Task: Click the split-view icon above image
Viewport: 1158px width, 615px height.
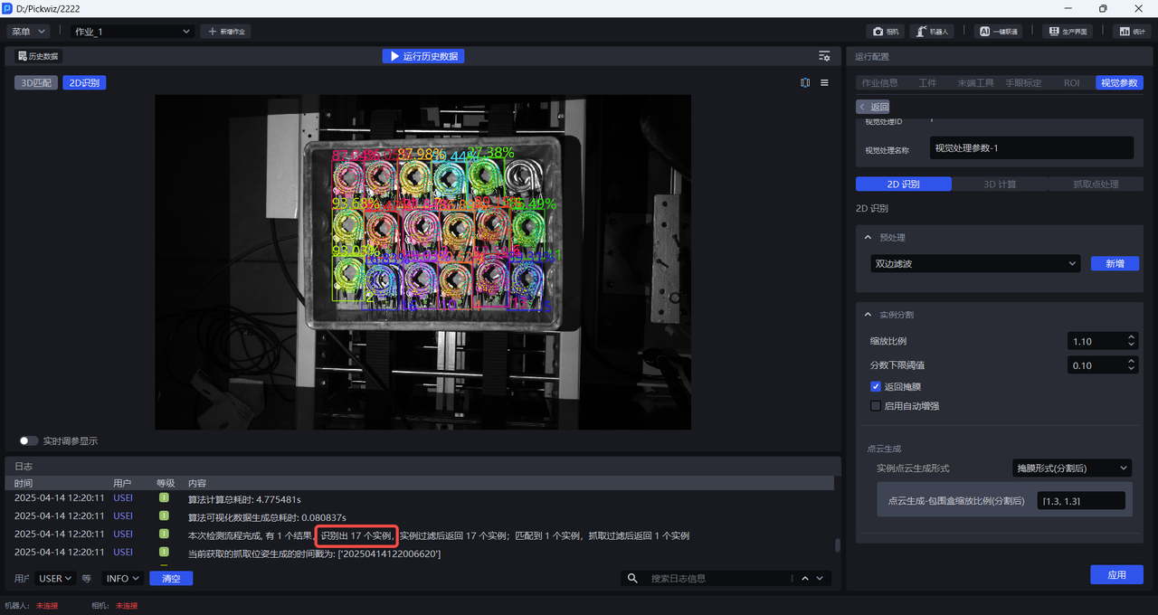Action: pyautogui.click(x=805, y=82)
